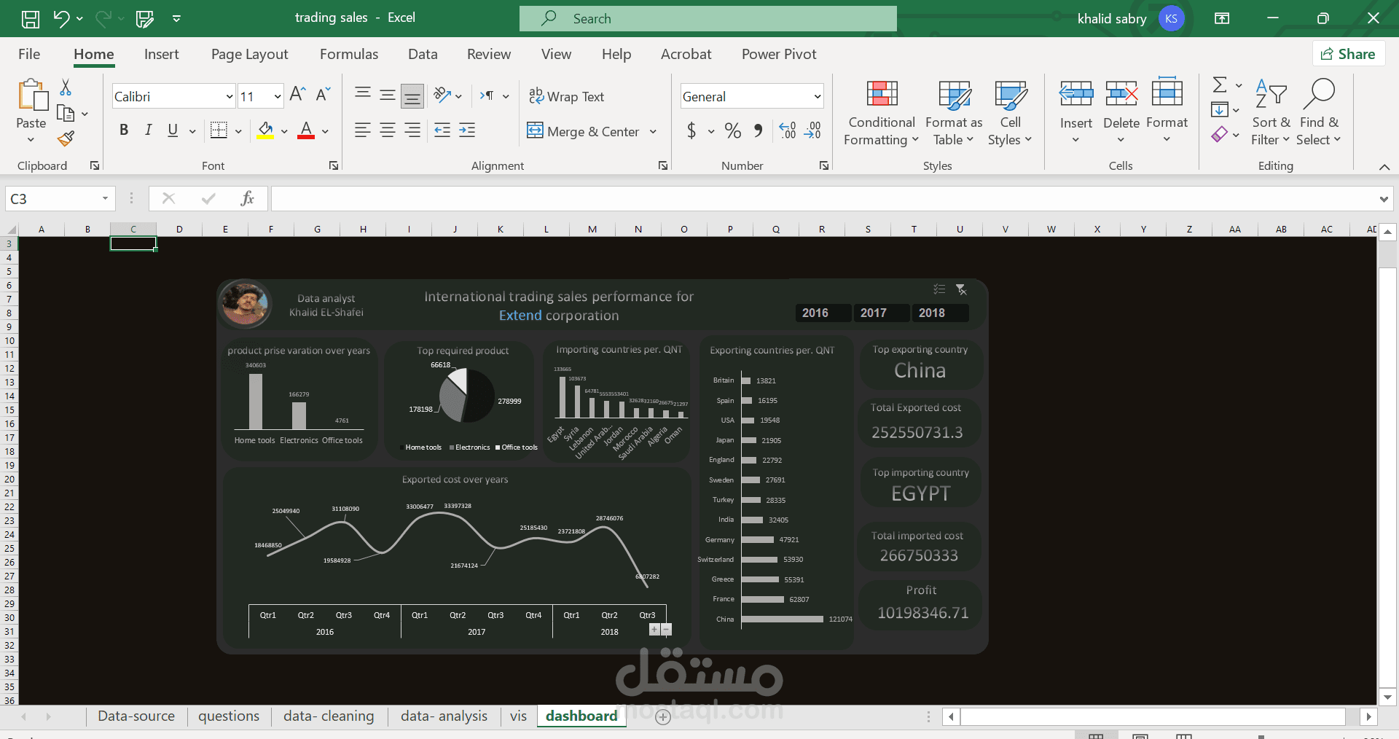Expand the Merge & Center dropdown arrow
Screen dimensions: 1399x739
point(653,132)
